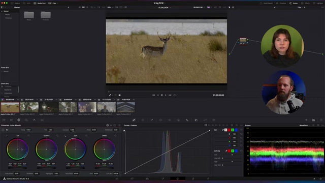The width and height of the screenshot is (325, 183).
Task: Enable green channel for Soft Clip
Action: [233, 151]
